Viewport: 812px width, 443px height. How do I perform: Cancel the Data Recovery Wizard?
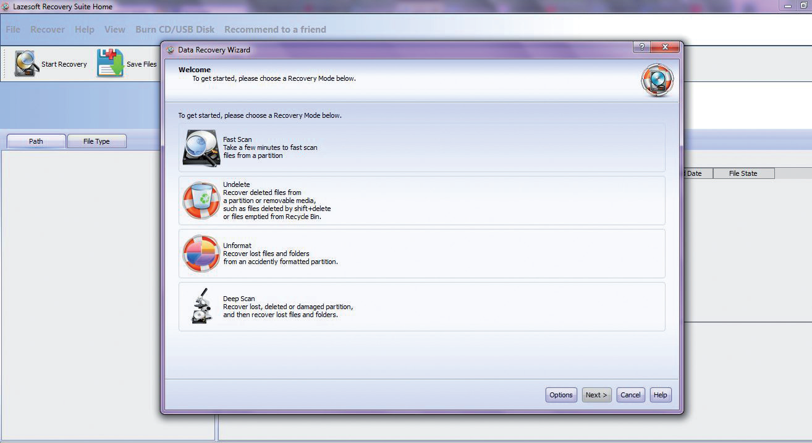(x=631, y=395)
